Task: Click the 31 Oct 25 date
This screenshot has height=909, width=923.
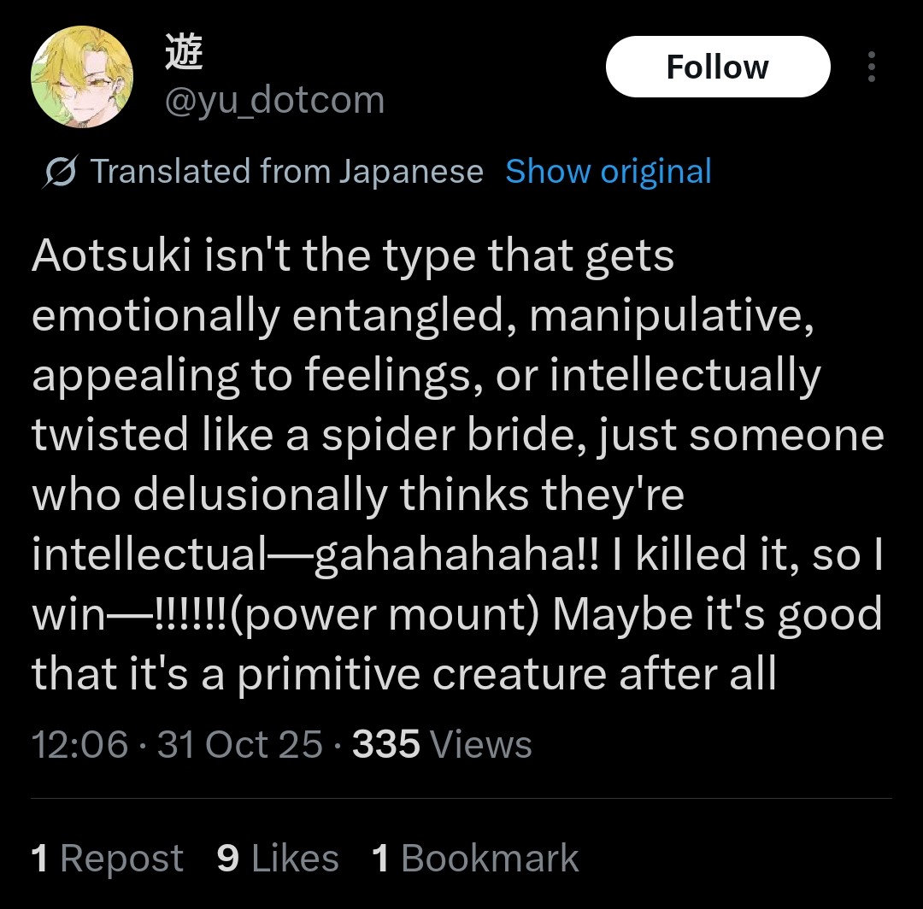Action: pos(240,744)
